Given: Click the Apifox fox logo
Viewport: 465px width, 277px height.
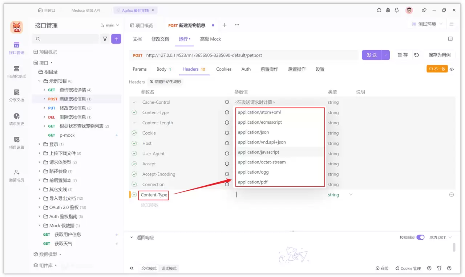Looking at the screenshot, I should pos(16,27).
